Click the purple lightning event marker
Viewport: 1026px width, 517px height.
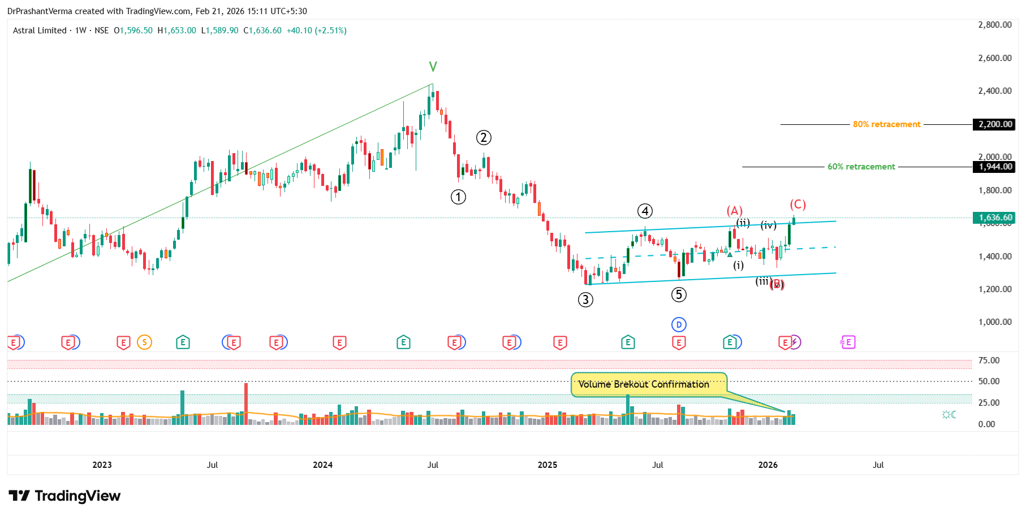795,342
